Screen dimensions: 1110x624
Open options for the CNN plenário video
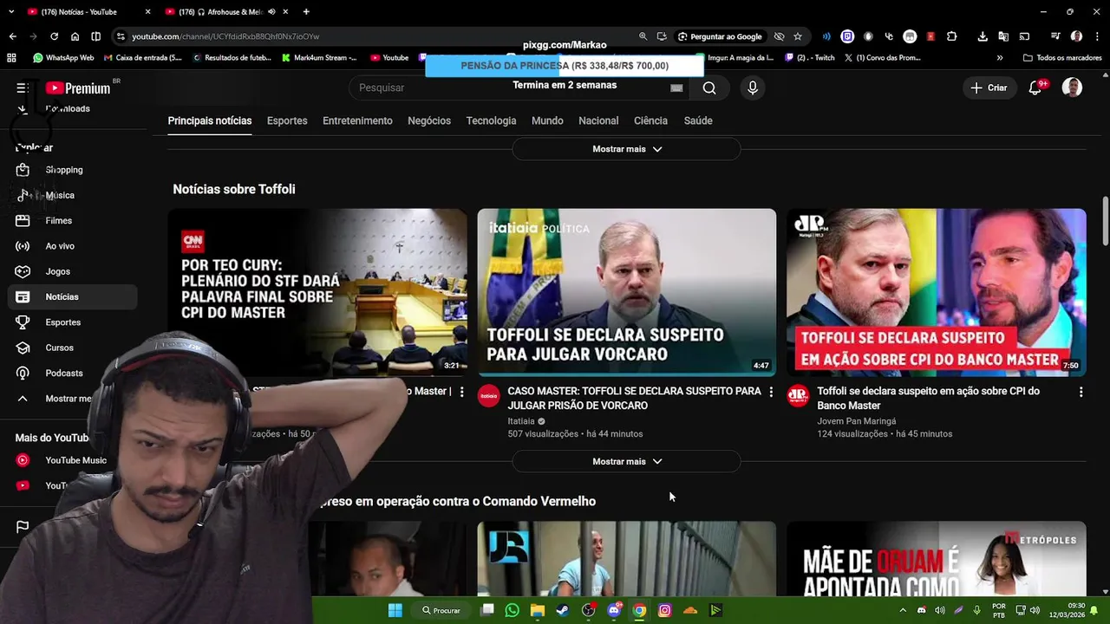(x=461, y=393)
